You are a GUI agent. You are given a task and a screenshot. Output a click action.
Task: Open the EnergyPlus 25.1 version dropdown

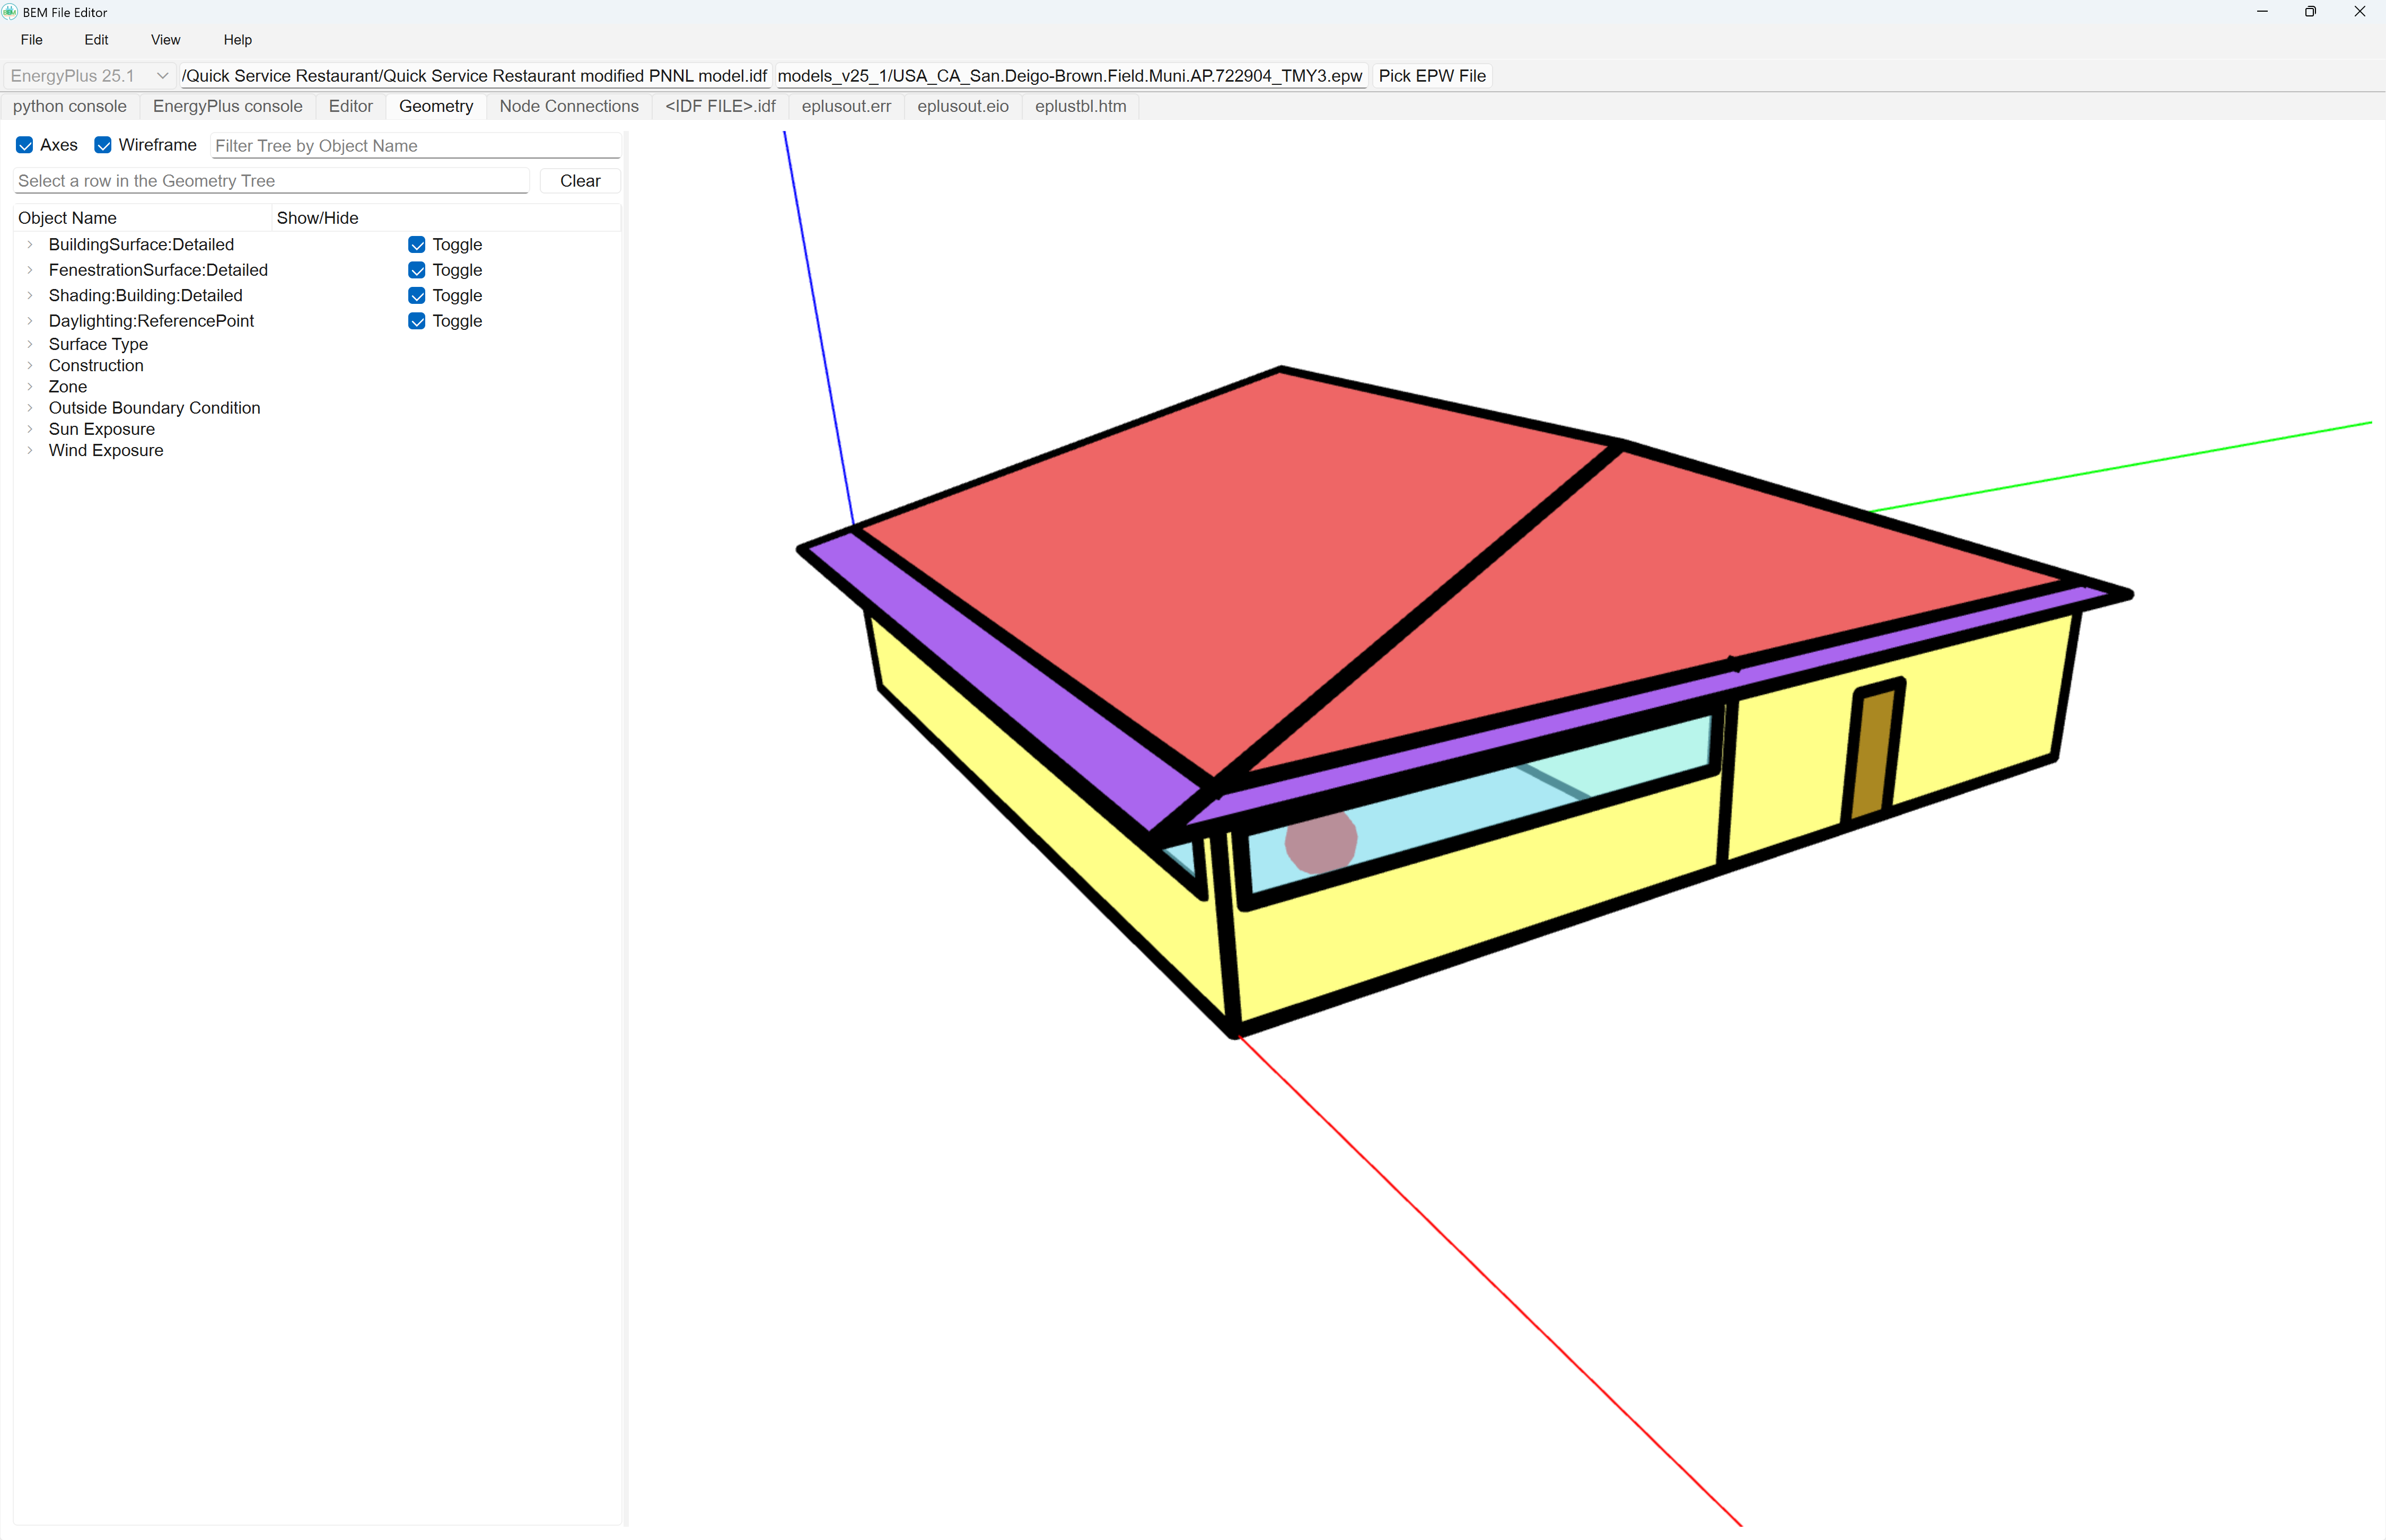pyautogui.click(x=89, y=76)
